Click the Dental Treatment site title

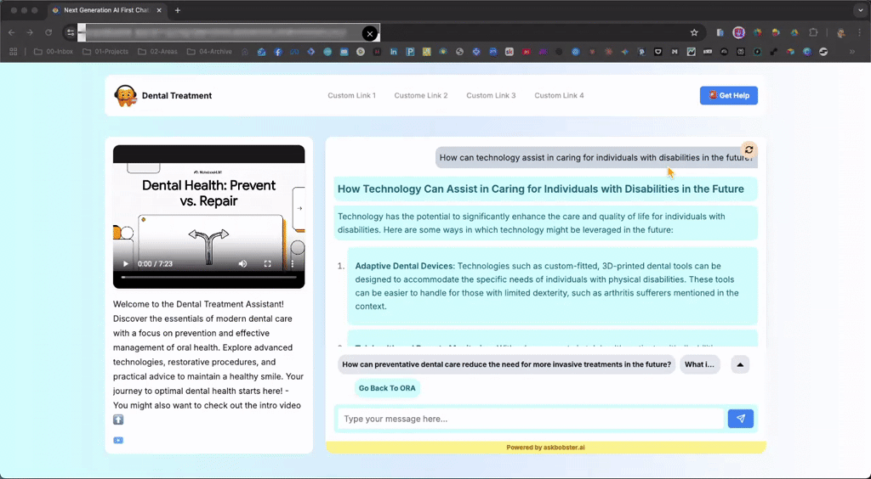pos(177,95)
